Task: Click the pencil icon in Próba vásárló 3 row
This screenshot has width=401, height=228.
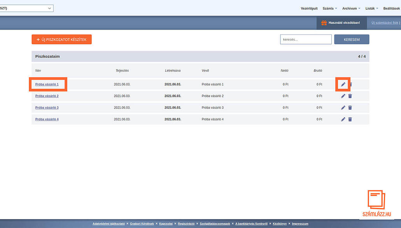Action: pos(343,108)
